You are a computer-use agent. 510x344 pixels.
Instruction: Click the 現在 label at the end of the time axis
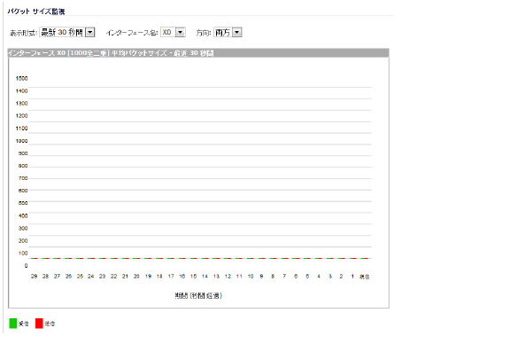364,277
